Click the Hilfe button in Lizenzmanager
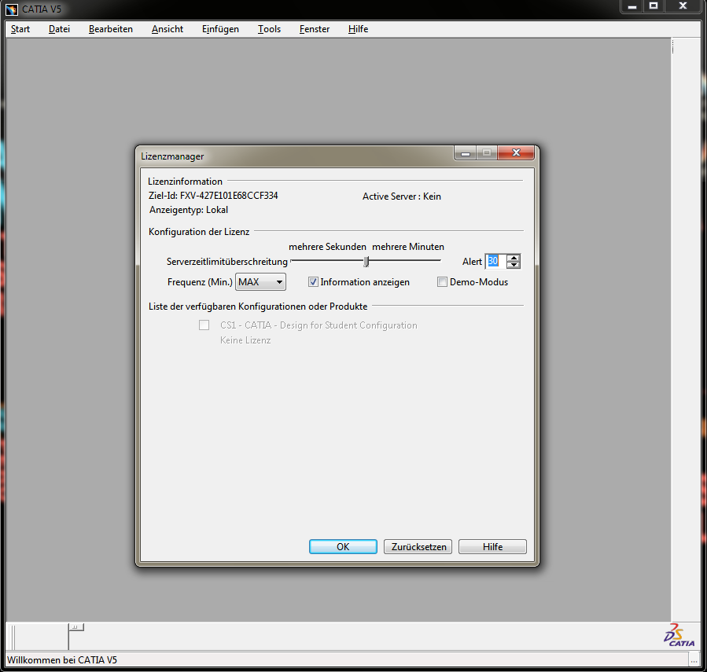 (x=492, y=547)
